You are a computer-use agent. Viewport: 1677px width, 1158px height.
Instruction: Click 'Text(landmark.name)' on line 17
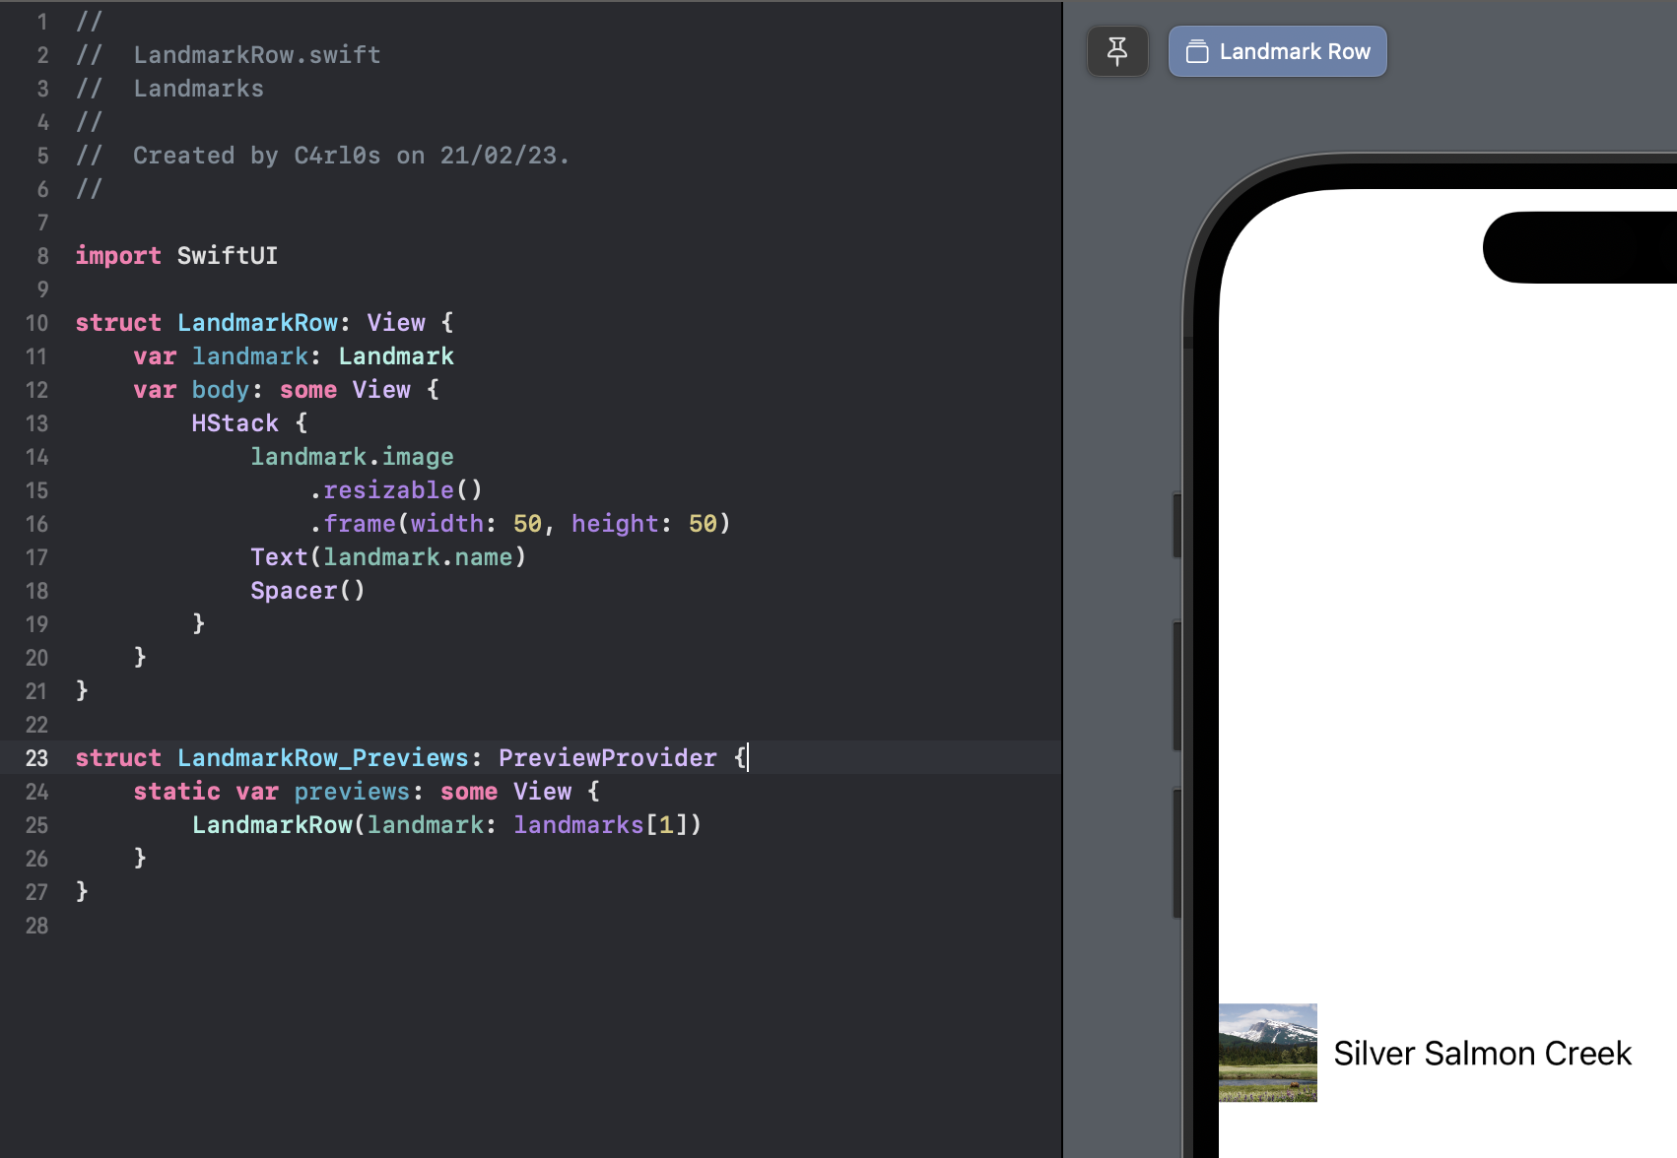click(388, 557)
